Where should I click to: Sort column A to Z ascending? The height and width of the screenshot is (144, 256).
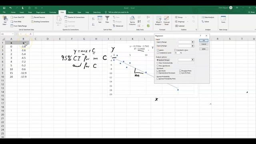point(93,19)
